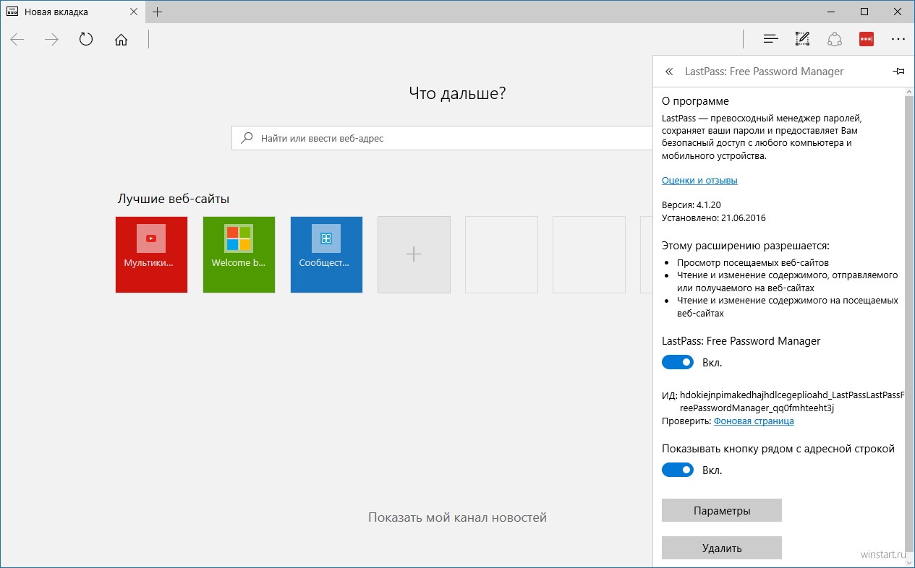The width and height of the screenshot is (915, 568).
Task: Click the Версия: 4.1.20 text
Action: pos(693,205)
